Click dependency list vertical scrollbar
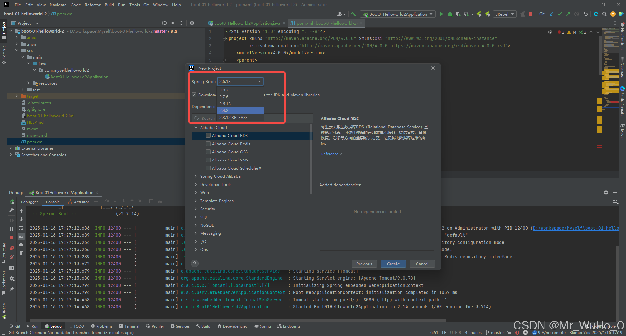Viewport: 626px width, 336px height. 311,159
